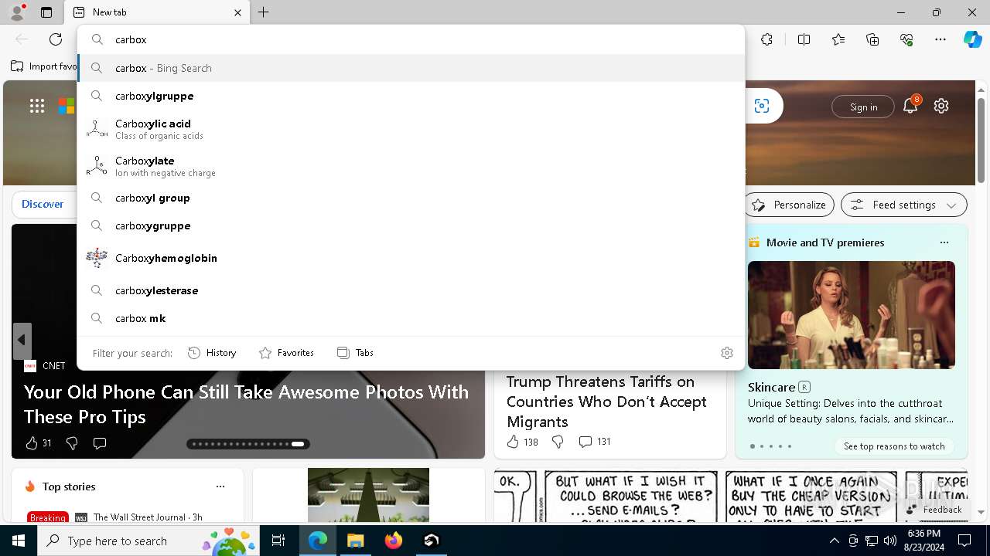990x556 pixels.
Task: Open Extensions puzzle icon in toolbar
Action: (766, 39)
